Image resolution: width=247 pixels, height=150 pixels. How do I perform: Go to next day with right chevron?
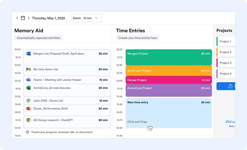[x=29, y=18]
